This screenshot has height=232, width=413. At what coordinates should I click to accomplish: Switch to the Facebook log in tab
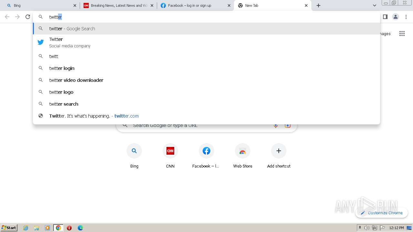pos(196,5)
